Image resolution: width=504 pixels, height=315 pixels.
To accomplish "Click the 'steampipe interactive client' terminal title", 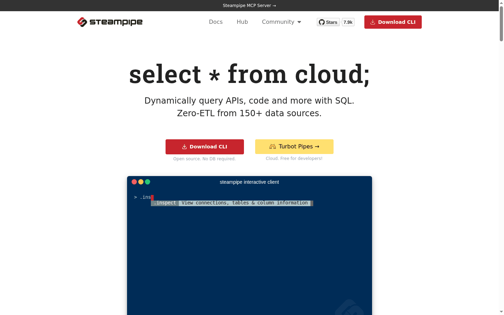I will (249, 182).
